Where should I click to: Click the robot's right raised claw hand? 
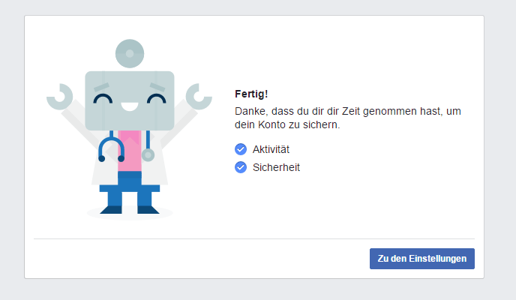pyautogui.click(x=199, y=95)
